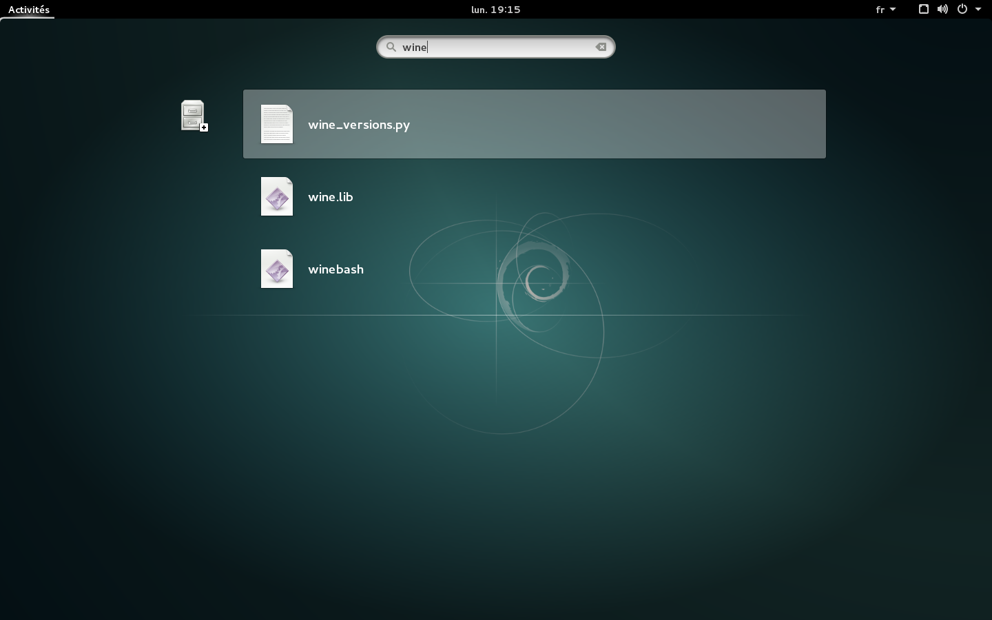Screen dimensions: 992x620
Task: Open the Files search provider icon
Action: pyautogui.click(x=193, y=115)
